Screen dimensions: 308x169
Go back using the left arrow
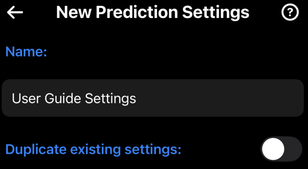pyautogui.click(x=15, y=13)
